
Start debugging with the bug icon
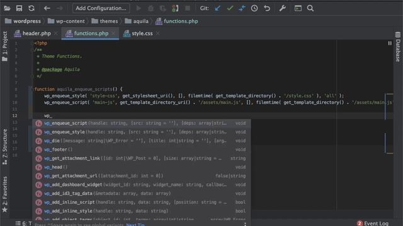click(150, 8)
